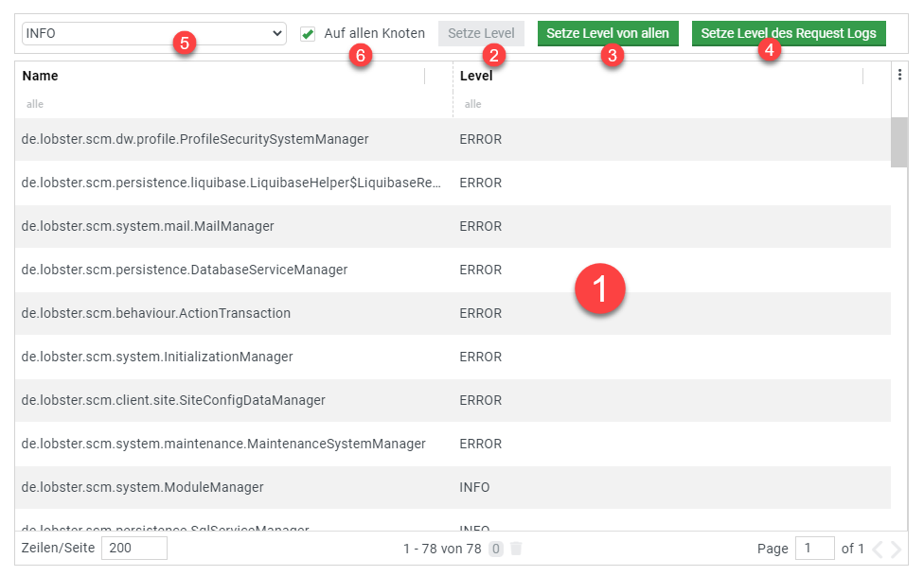The width and height of the screenshot is (924, 576).
Task: Sort by the Name column header
Action: point(40,76)
